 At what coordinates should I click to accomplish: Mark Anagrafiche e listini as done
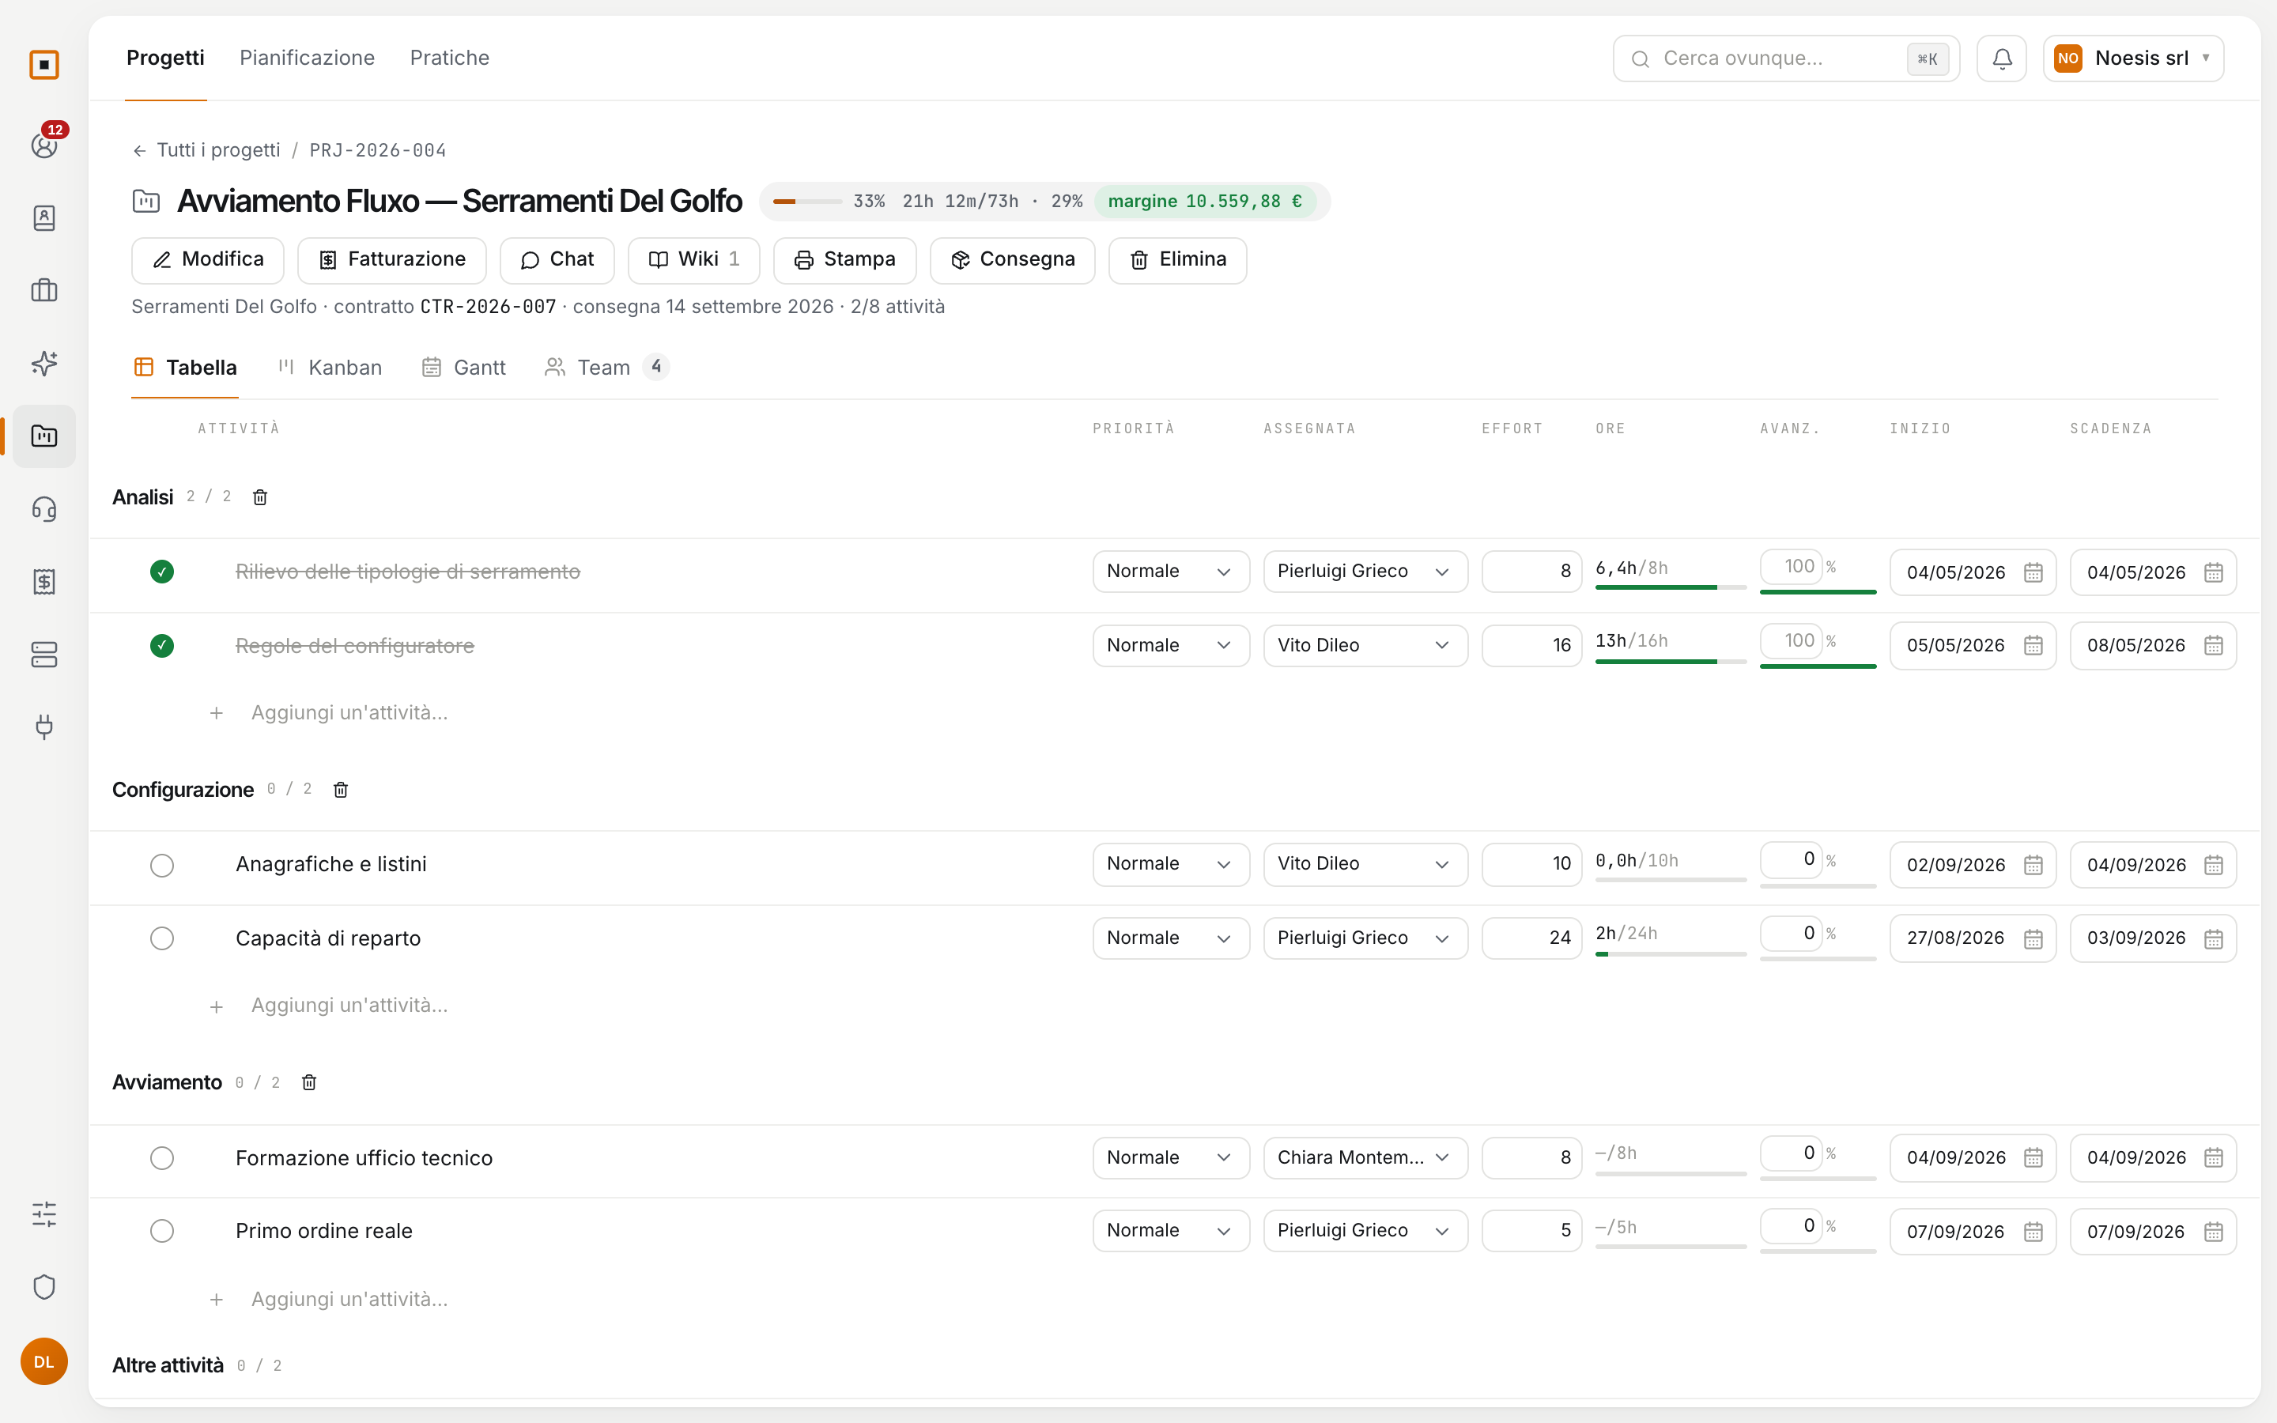[162, 865]
